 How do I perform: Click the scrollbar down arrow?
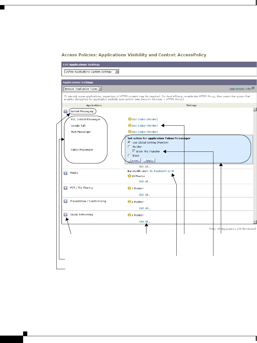[255, 221]
